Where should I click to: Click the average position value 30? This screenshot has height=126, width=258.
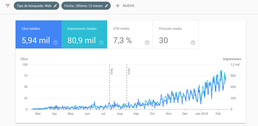(163, 40)
